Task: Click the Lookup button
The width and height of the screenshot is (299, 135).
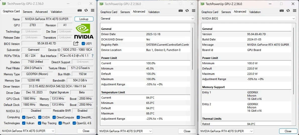Action: pos(84,19)
